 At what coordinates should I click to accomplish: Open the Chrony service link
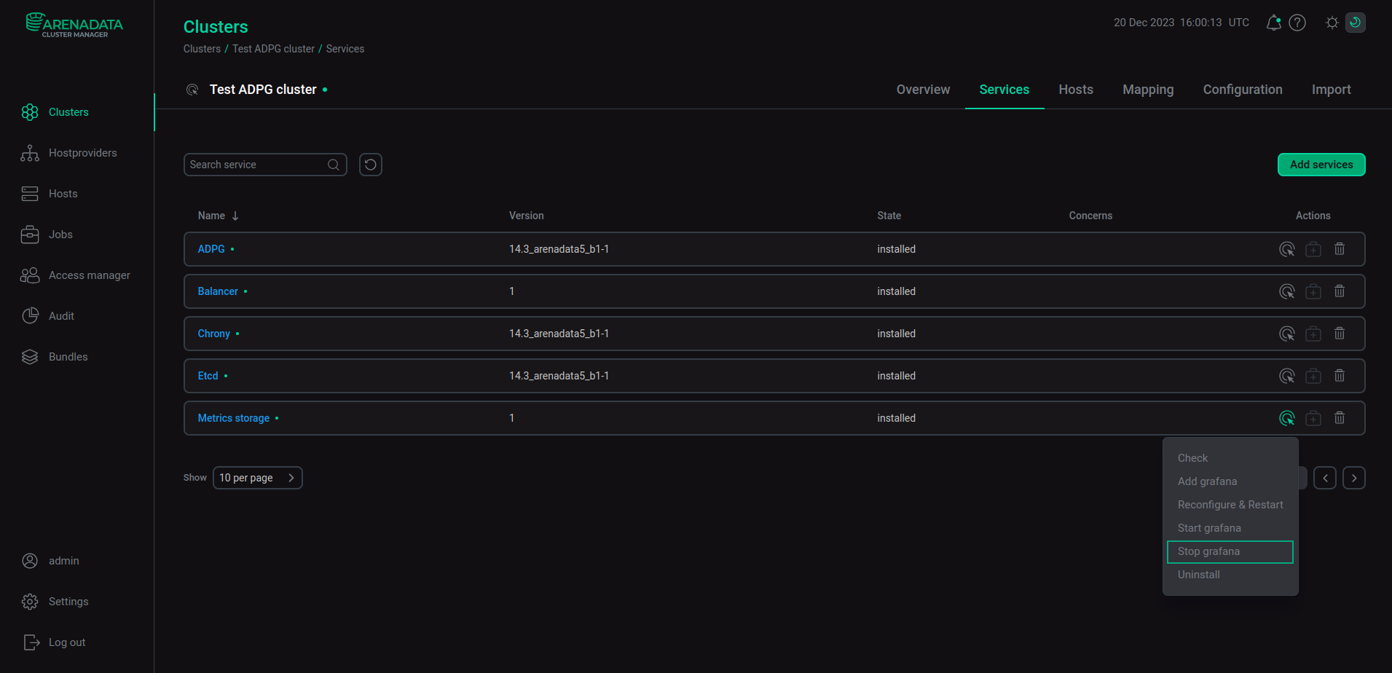click(213, 334)
